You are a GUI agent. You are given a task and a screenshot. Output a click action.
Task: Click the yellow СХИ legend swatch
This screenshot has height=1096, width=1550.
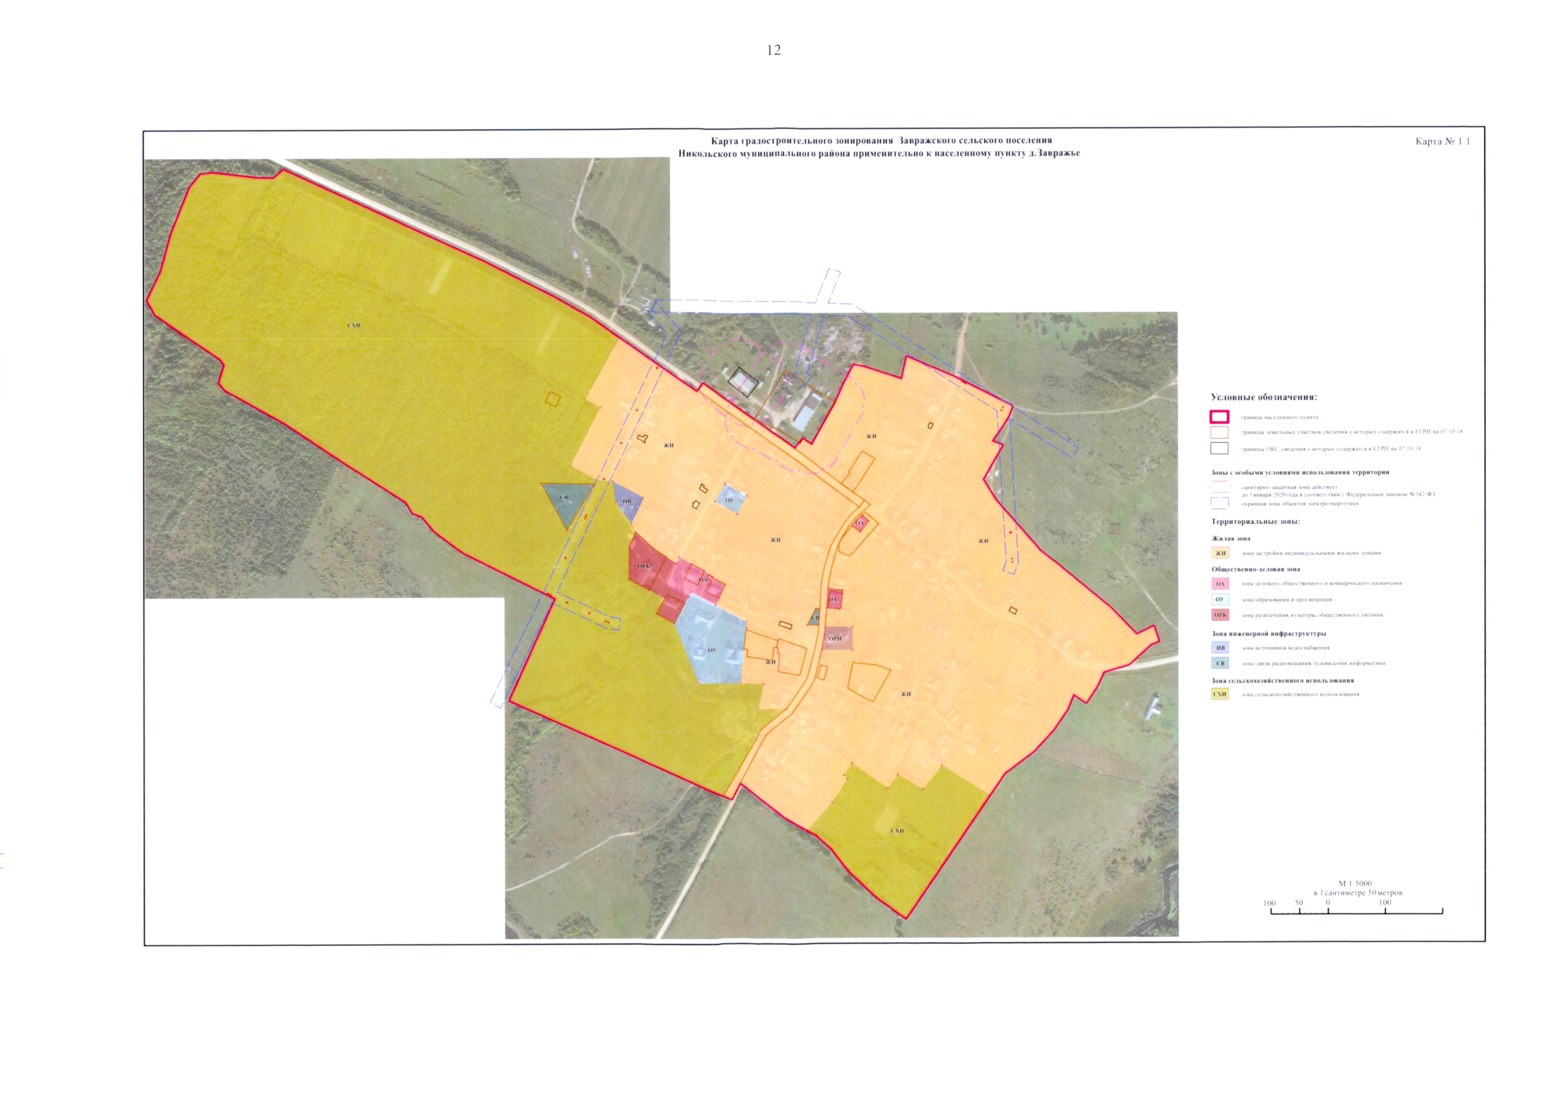click(x=1220, y=694)
